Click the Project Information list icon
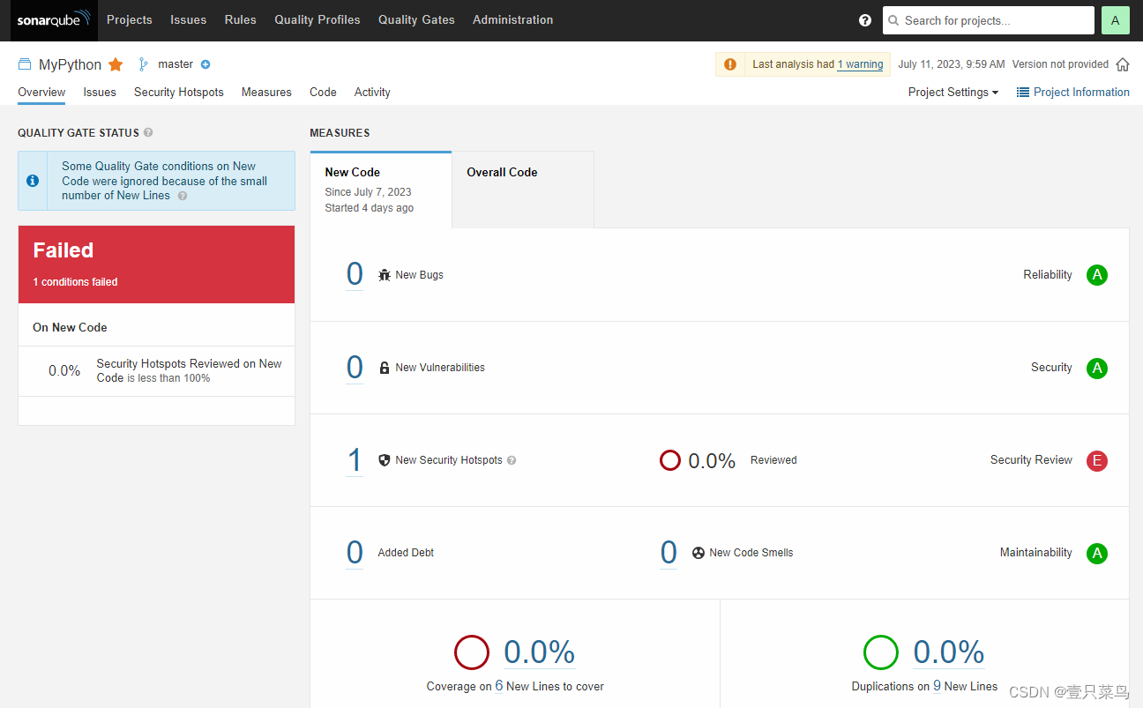The width and height of the screenshot is (1143, 708). pyautogui.click(x=1023, y=92)
